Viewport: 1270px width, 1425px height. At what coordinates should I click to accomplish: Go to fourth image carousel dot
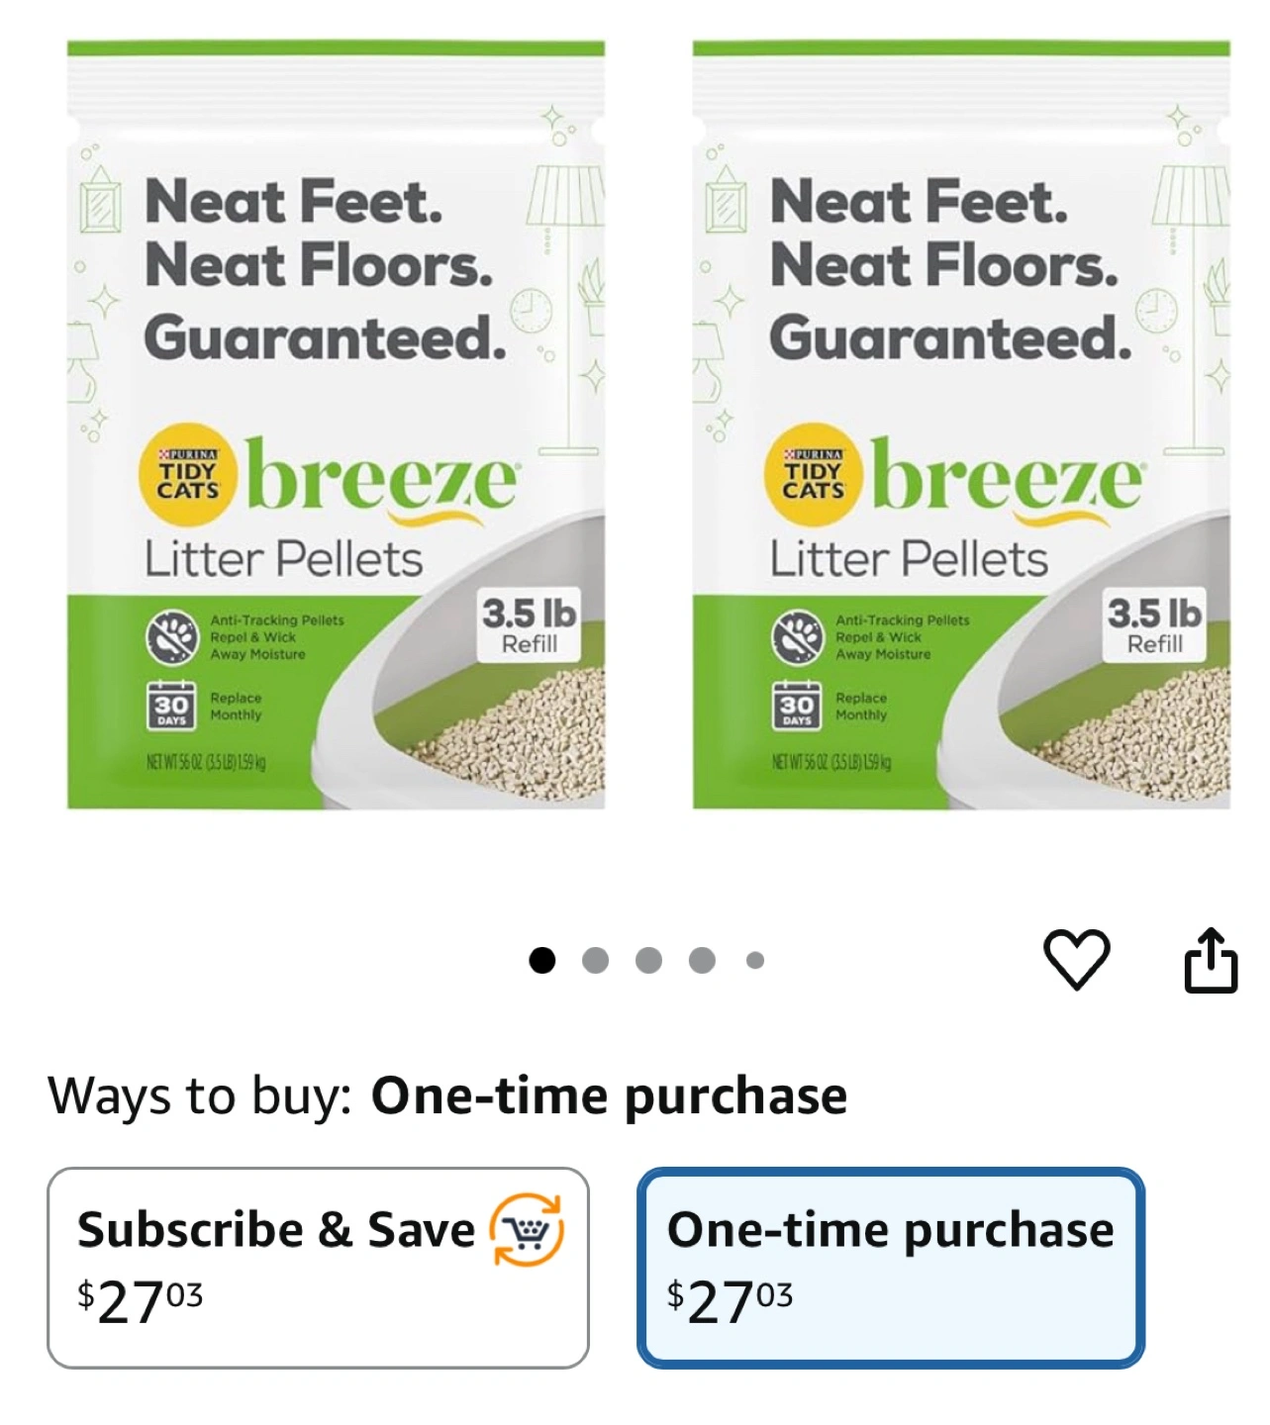703,960
